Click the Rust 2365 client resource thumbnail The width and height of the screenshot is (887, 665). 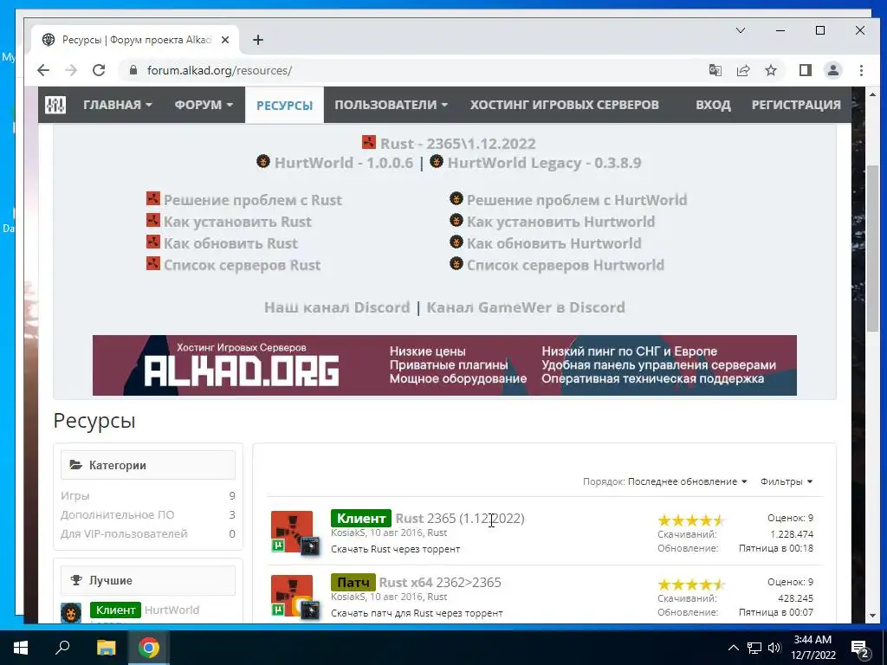pos(292,532)
